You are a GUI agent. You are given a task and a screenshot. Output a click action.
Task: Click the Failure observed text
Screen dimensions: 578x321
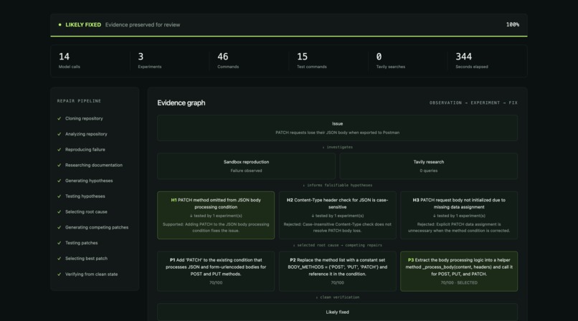pos(246,171)
